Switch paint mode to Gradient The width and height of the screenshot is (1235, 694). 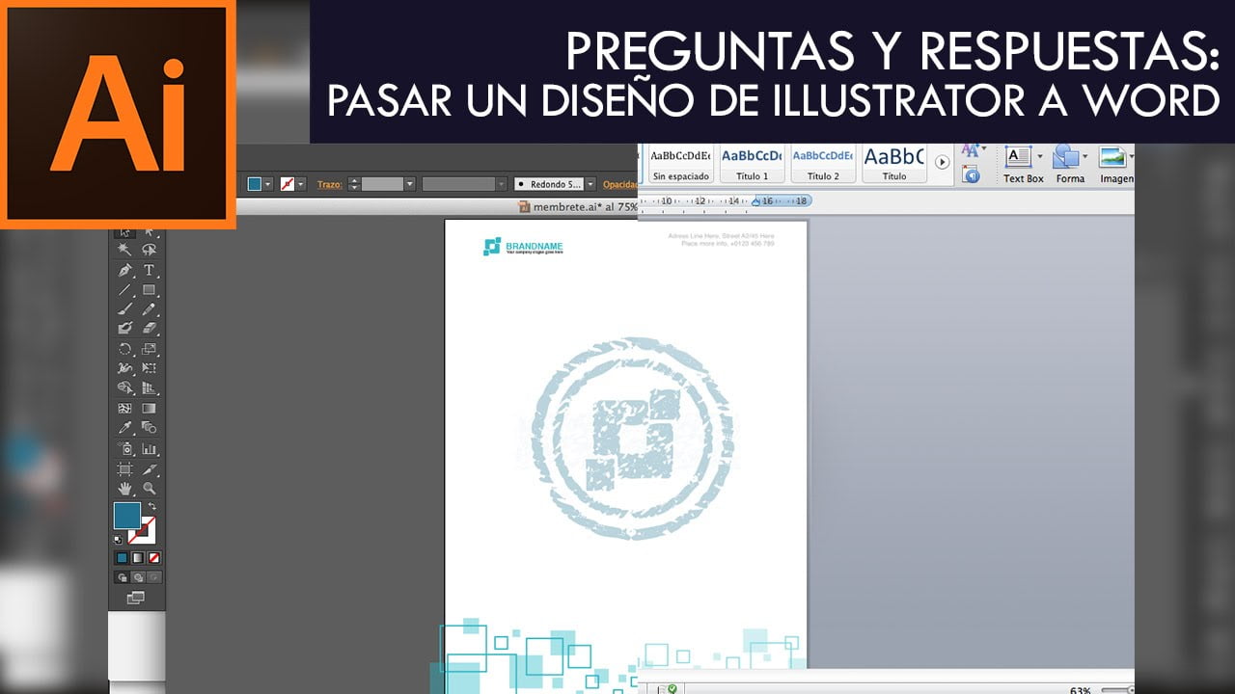(x=137, y=557)
